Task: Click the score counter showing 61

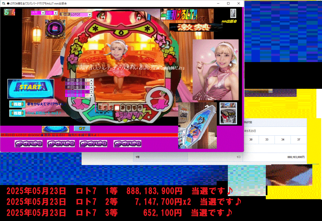Action: pyautogui.click(x=9, y=12)
